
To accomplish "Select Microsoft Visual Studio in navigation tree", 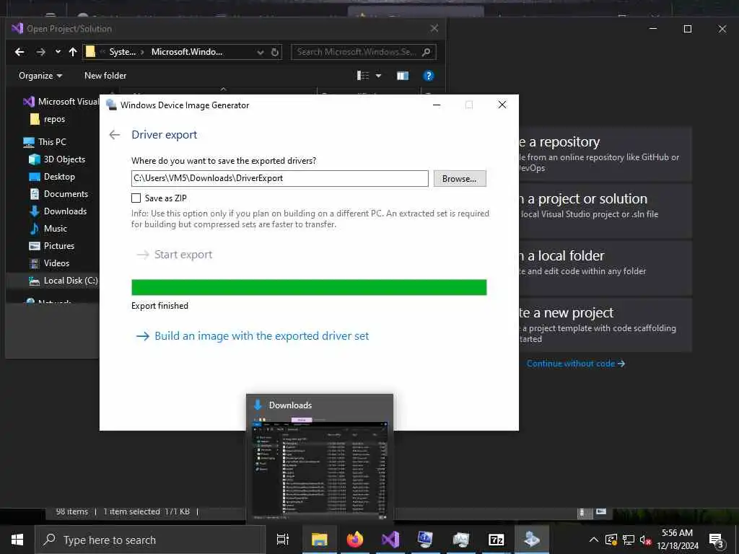I will click(x=61, y=102).
